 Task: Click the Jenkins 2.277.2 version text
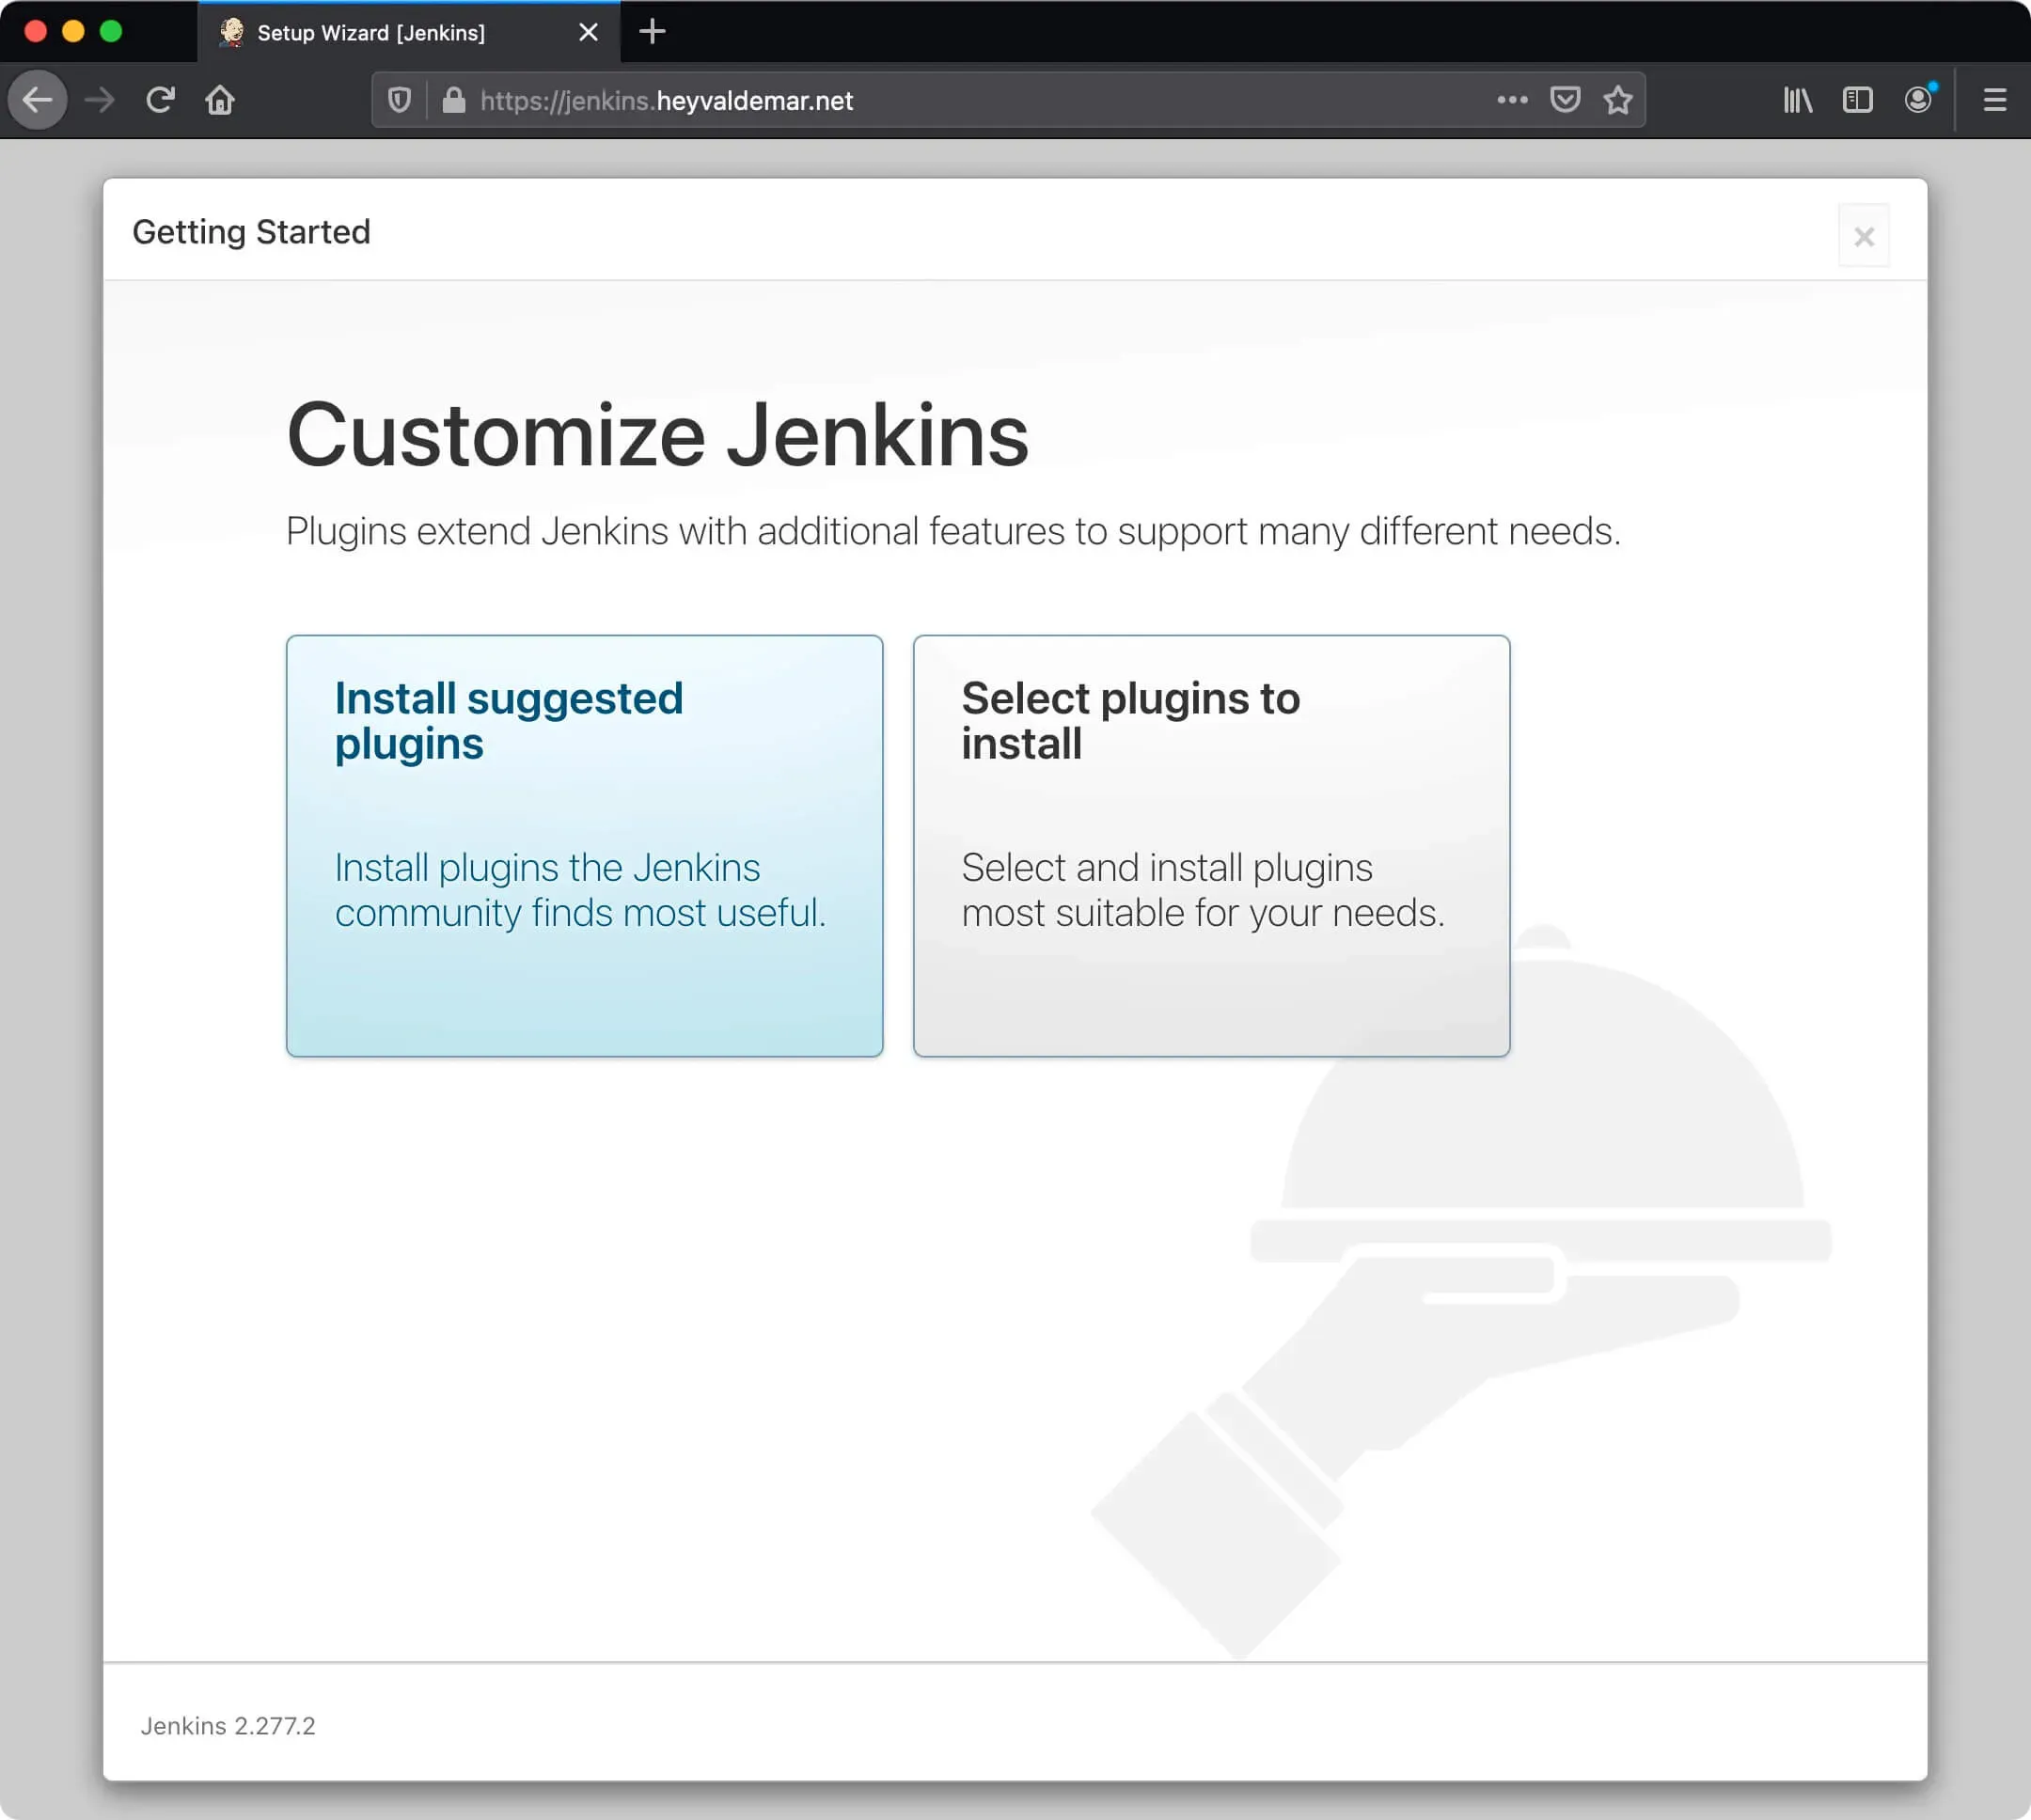tap(228, 1725)
